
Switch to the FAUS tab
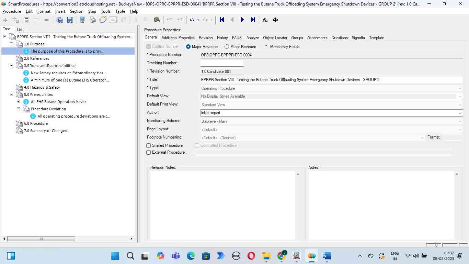click(x=237, y=38)
